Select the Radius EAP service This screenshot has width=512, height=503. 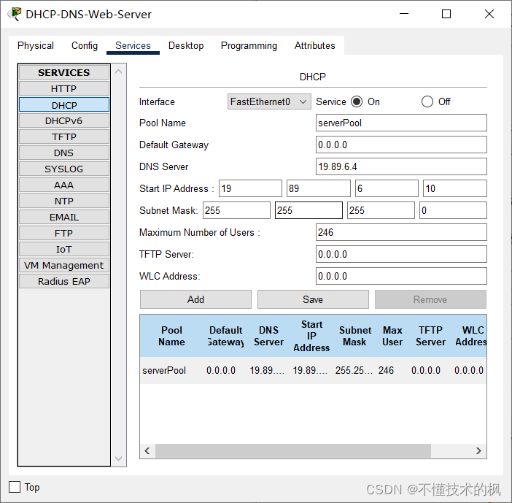[64, 281]
